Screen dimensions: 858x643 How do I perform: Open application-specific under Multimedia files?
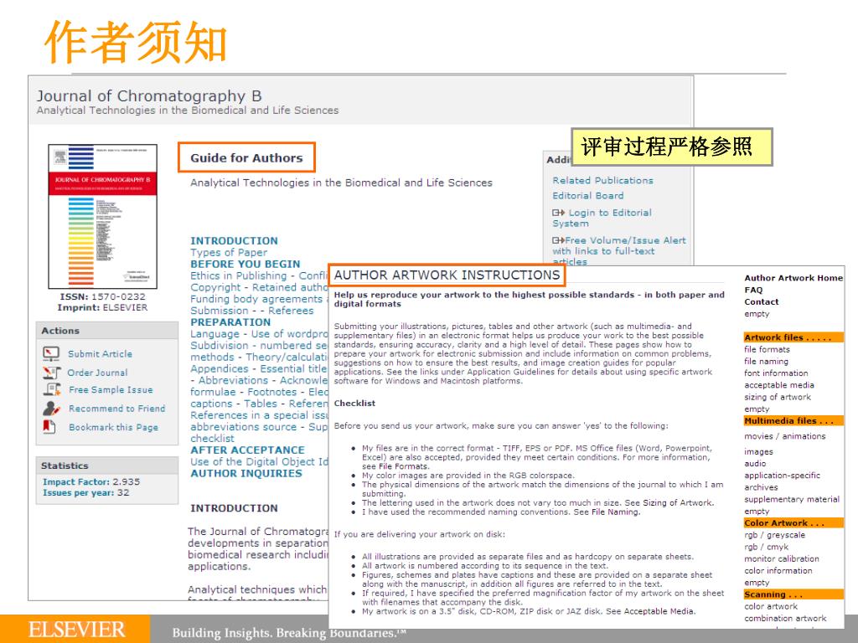pyautogui.click(x=782, y=476)
